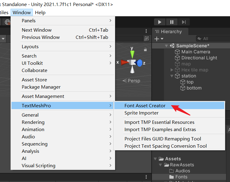Collapse the RawAssets folder arrow

click(x=160, y=165)
